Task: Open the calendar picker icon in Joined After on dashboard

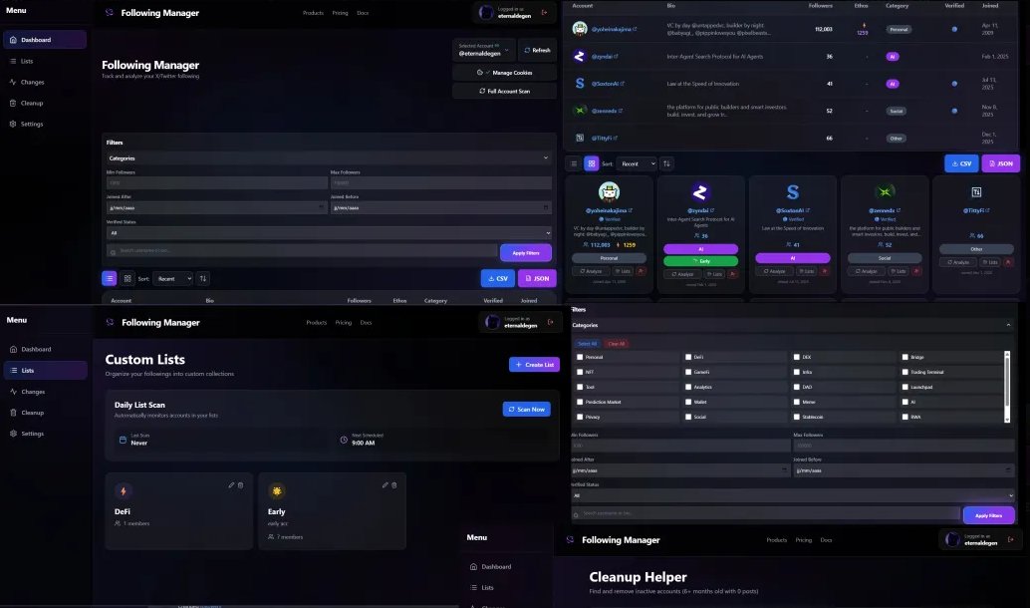Action: coord(321,207)
